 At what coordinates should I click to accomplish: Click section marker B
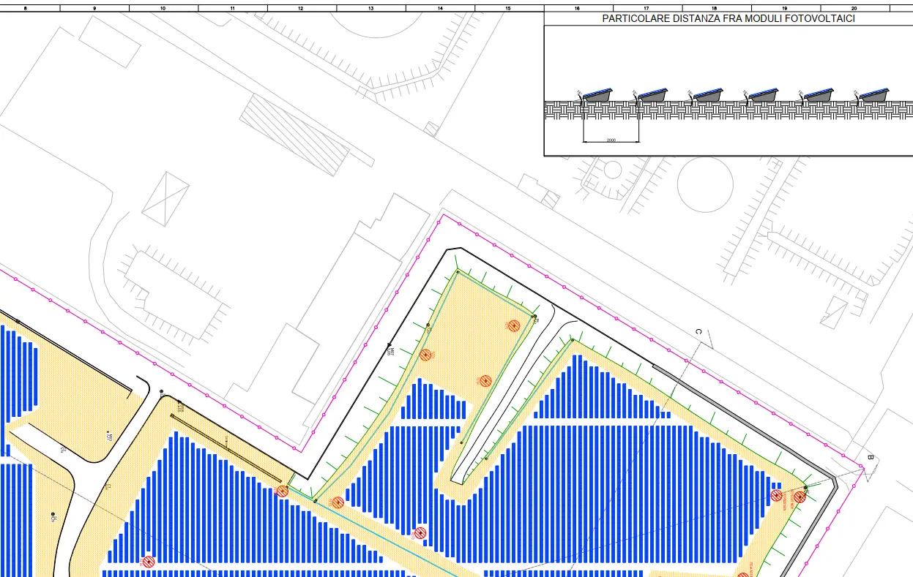870,459
